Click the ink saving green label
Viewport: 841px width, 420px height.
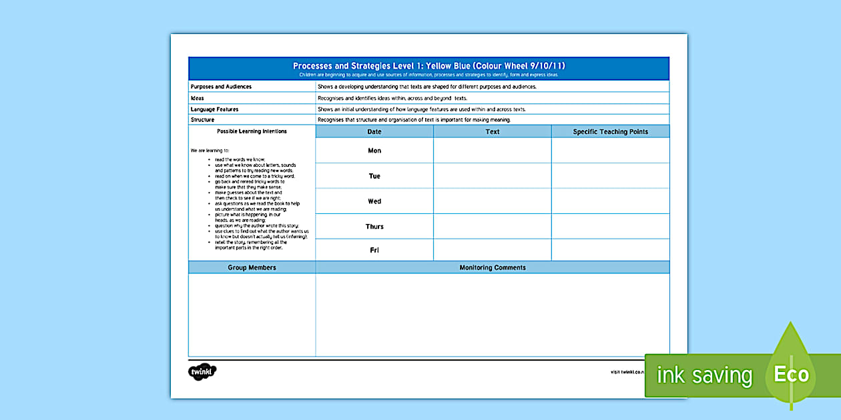[704, 375]
